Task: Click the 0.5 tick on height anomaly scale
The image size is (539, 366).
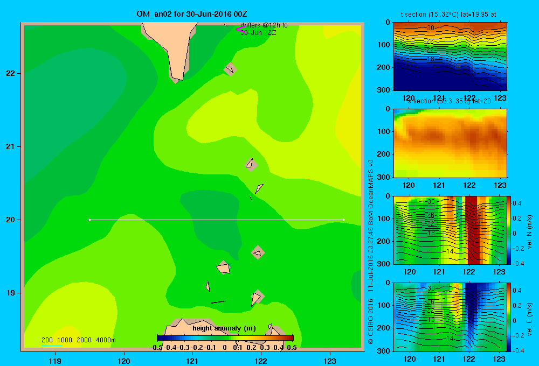Action: pos(292,348)
